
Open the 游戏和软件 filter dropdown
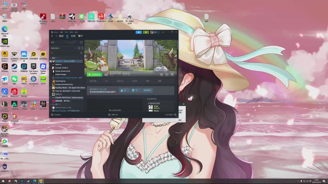(x=64, y=48)
